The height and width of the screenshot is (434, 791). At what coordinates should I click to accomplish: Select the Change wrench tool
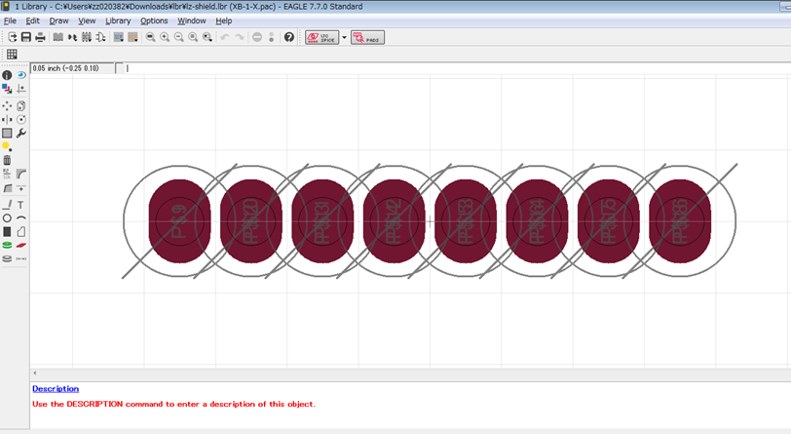pos(21,134)
